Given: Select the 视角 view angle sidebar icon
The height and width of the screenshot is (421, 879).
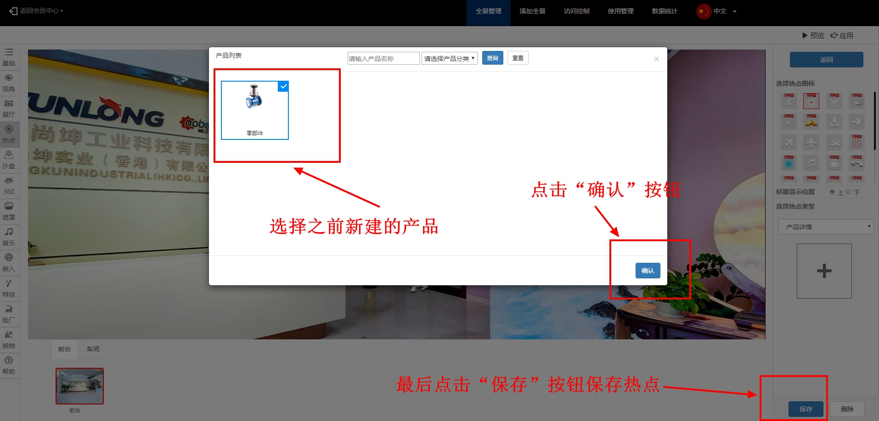Looking at the screenshot, I should (9, 82).
